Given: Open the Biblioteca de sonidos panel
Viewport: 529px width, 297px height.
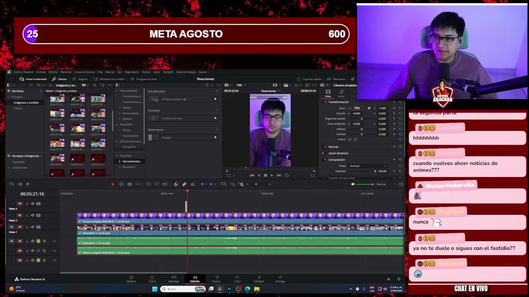Looking at the screenshot, I should click(x=109, y=79).
